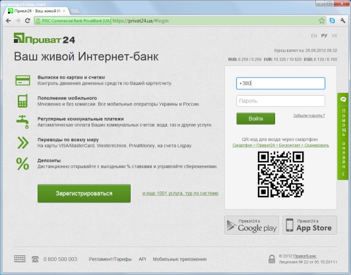Click the phone number 0 800 500 003
This screenshot has width=351, height=275.
click(x=60, y=259)
